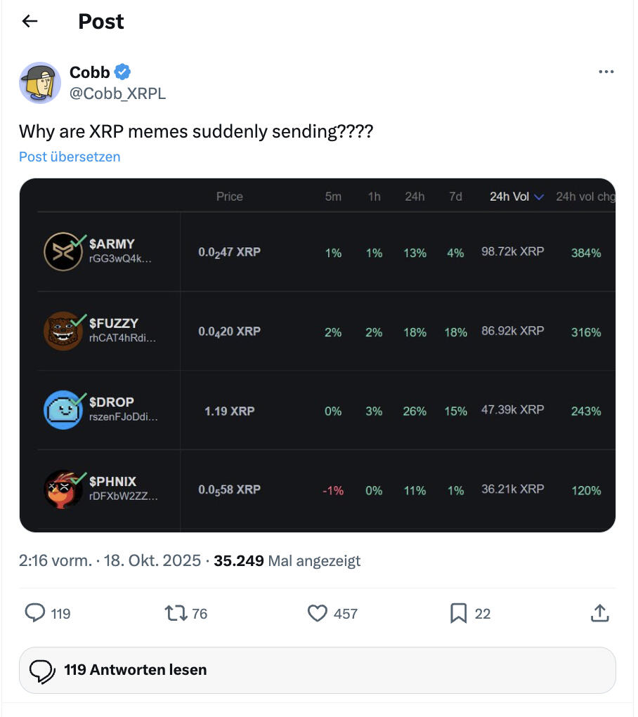The image size is (638, 717).
Task: Bookmark this post
Action: pos(458,613)
